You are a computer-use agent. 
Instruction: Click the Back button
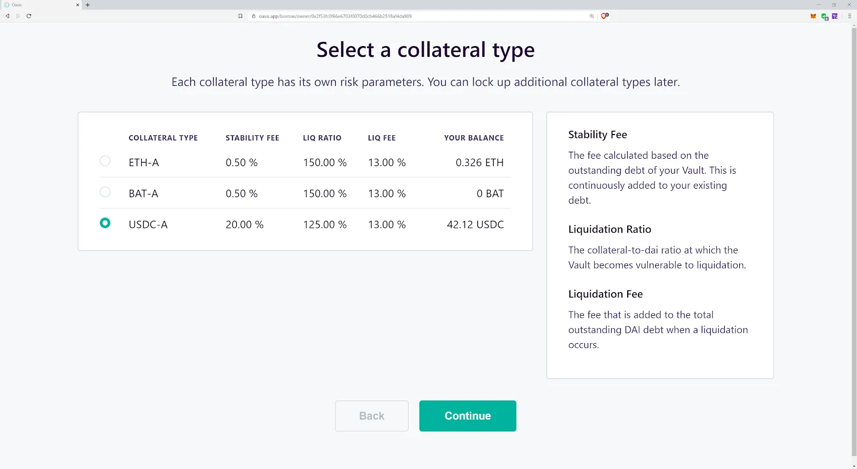tap(372, 416)
